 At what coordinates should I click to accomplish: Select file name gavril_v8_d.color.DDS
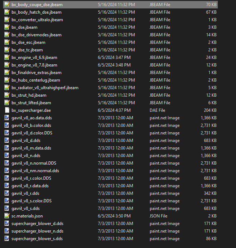(32, 133)
